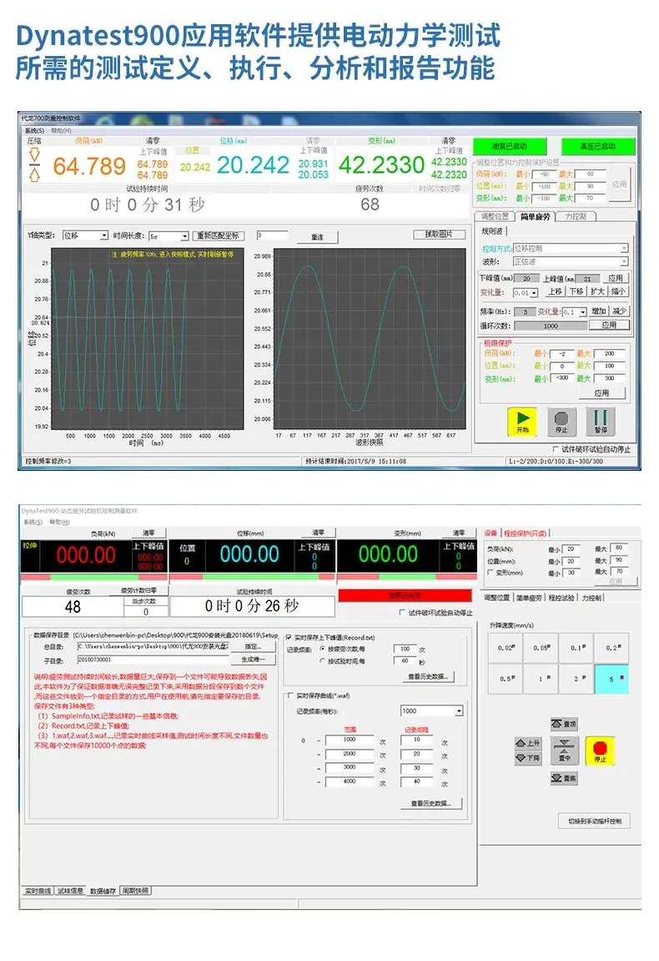The height and width of the screenshot is (961, 659).
Task: Select the 5 mm/s speed tile
Action: (611, 679)
